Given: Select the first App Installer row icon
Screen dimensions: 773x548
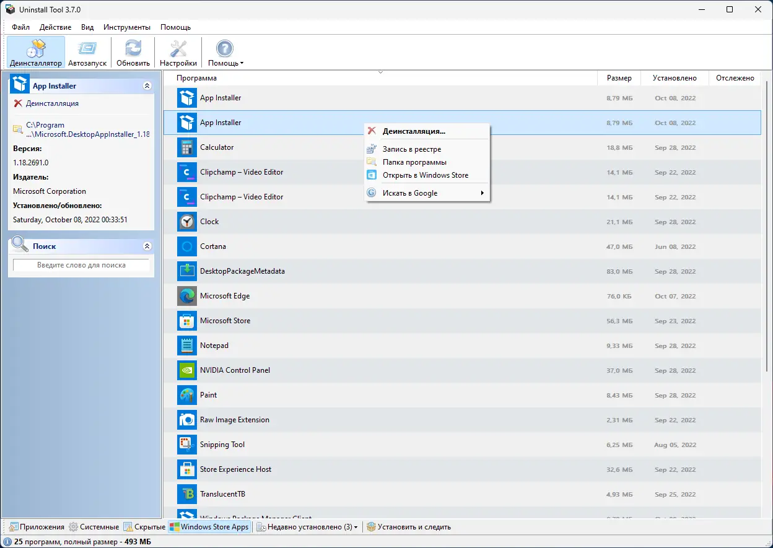Looking at the screenshot, I should [187, 98].
